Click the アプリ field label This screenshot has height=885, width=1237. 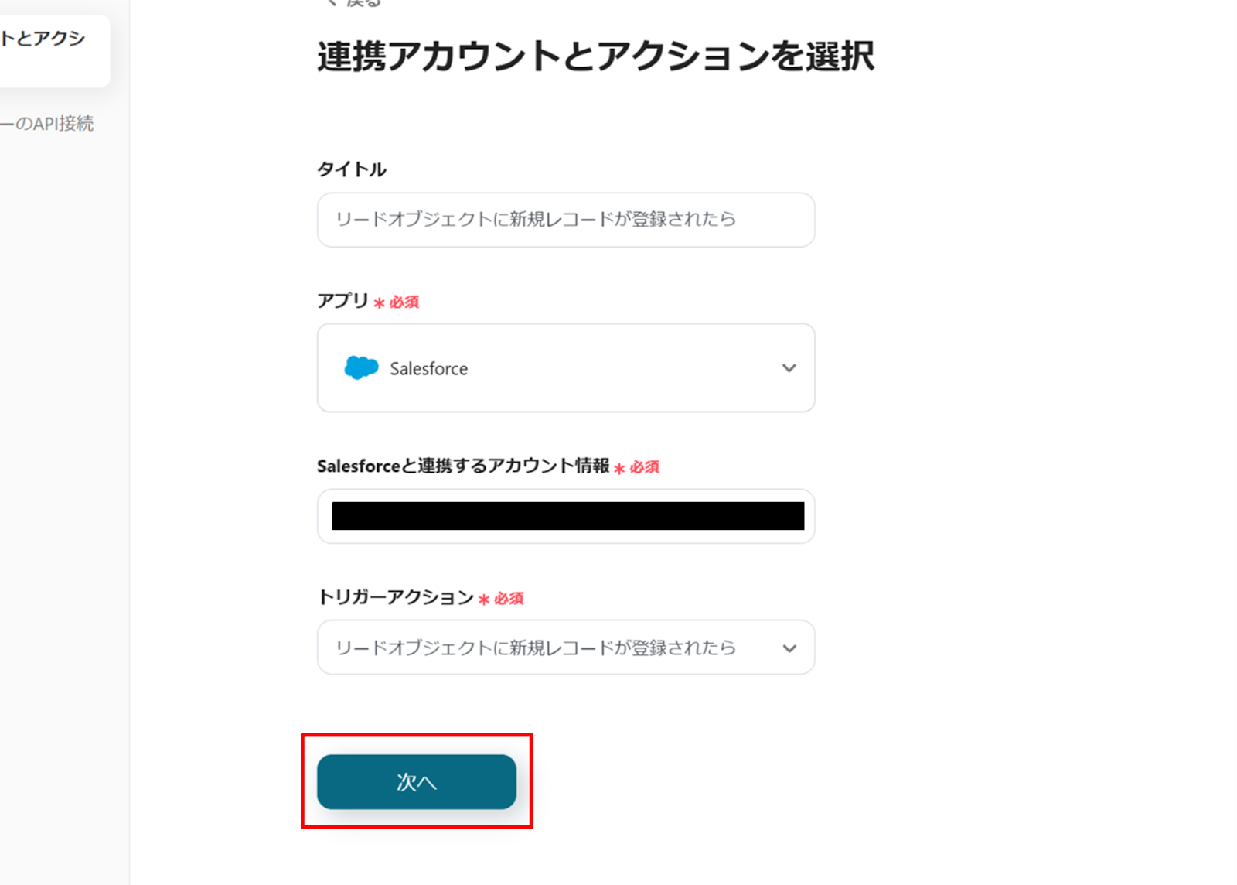(x=342, y=300)
